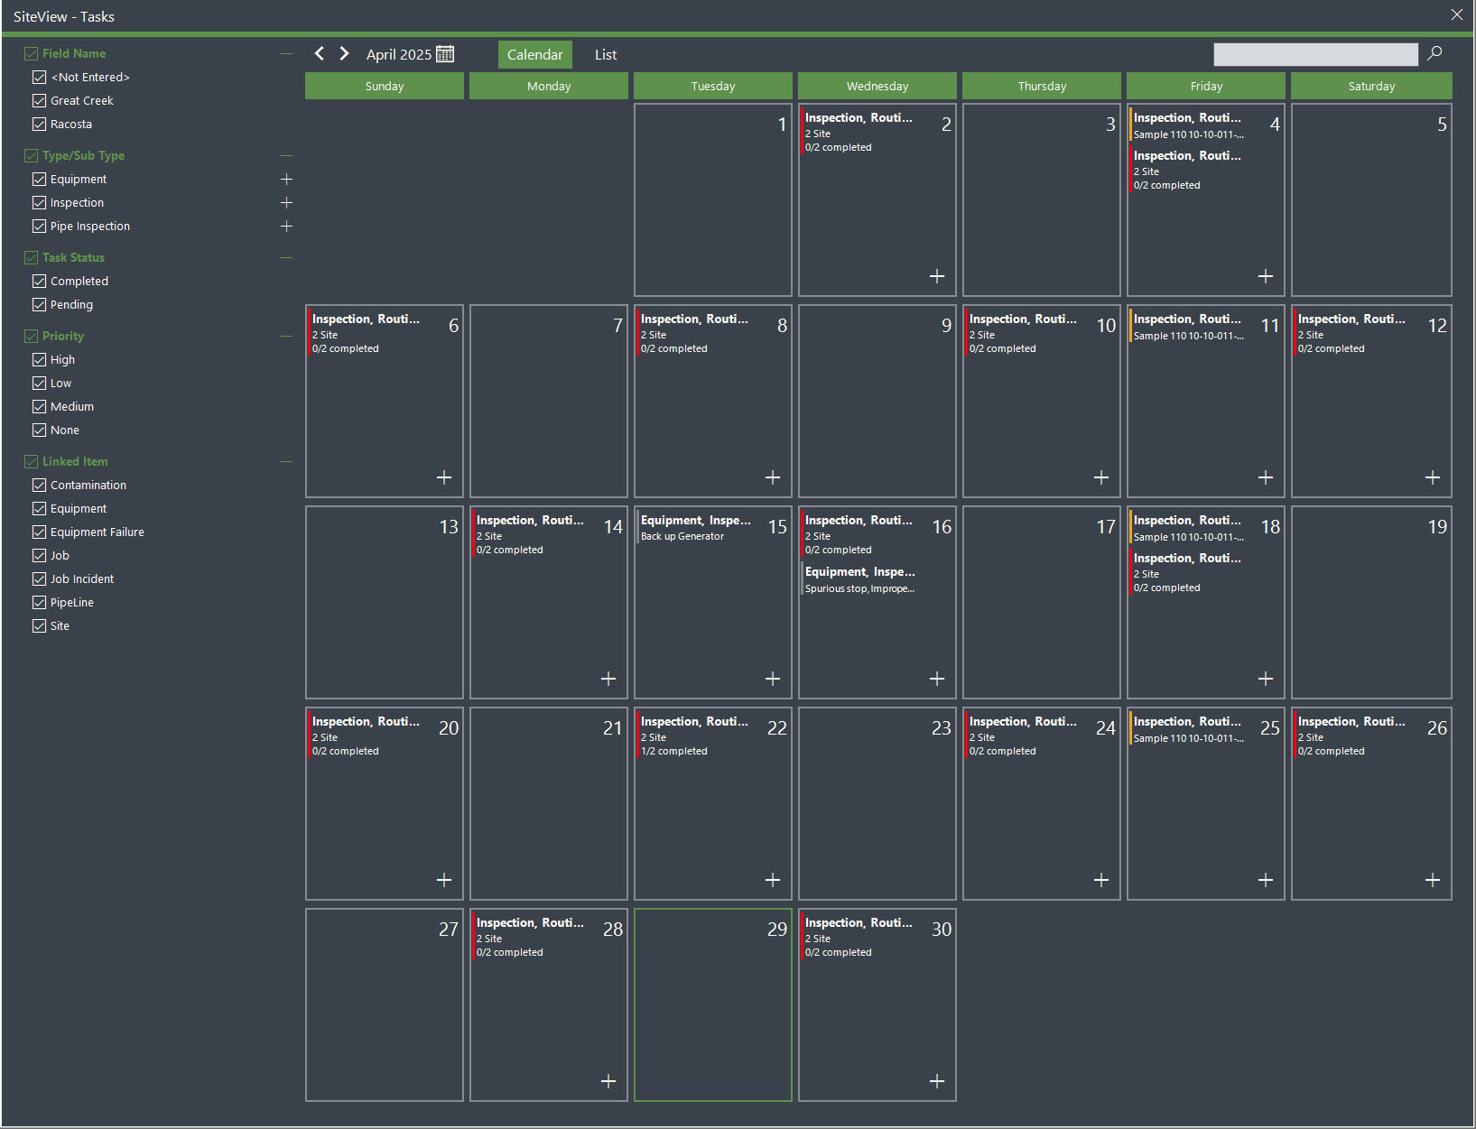The height and width of the screenshot is (1129, 1476).
Task: Add a task on April 29
Action: 772,1081
